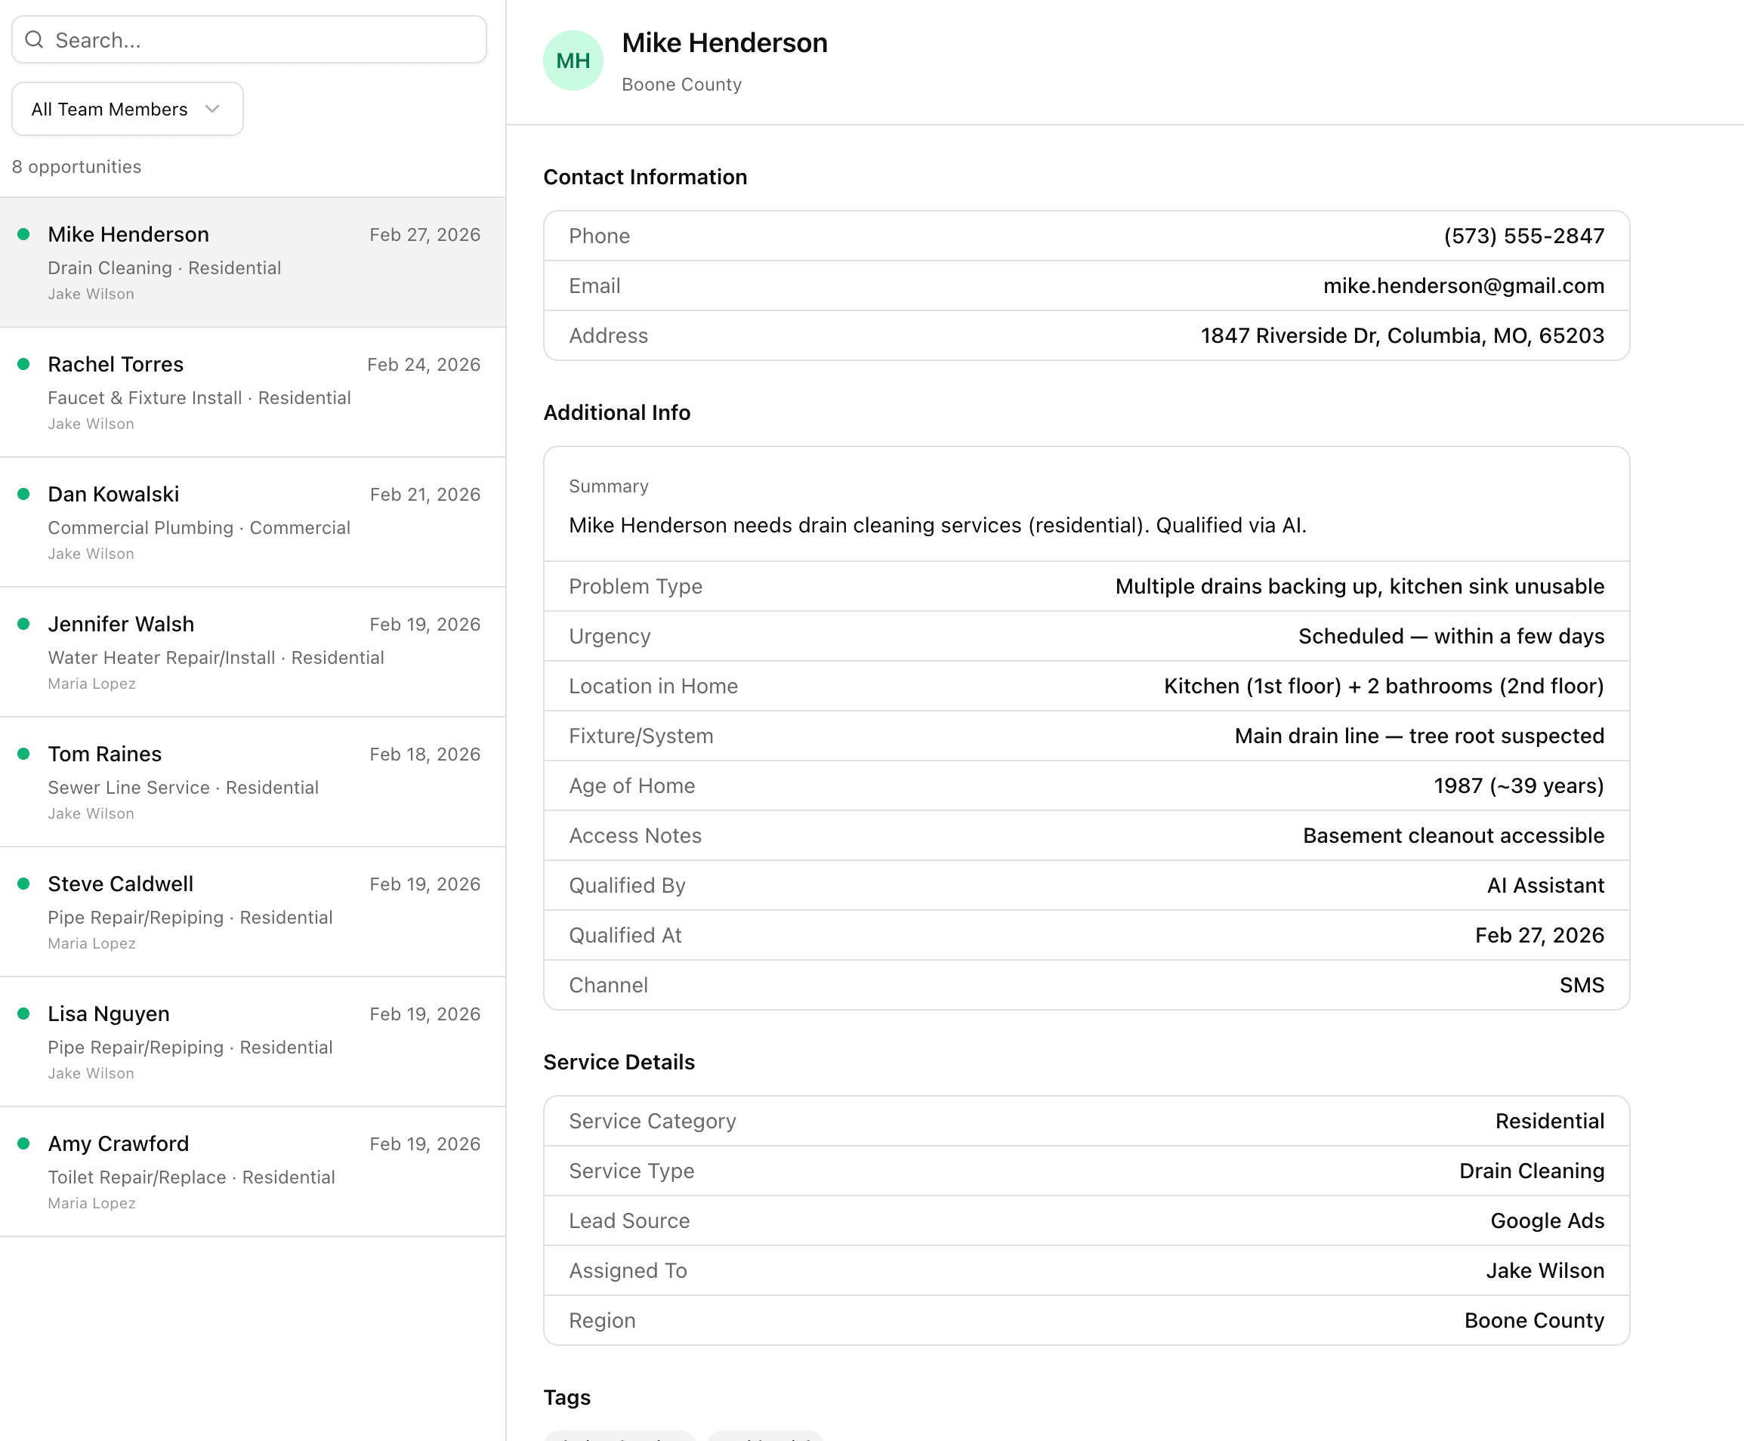Click the Mike Henderson header name
Viewport: 1744px width, 1441px height.
[x=724, y=43]
